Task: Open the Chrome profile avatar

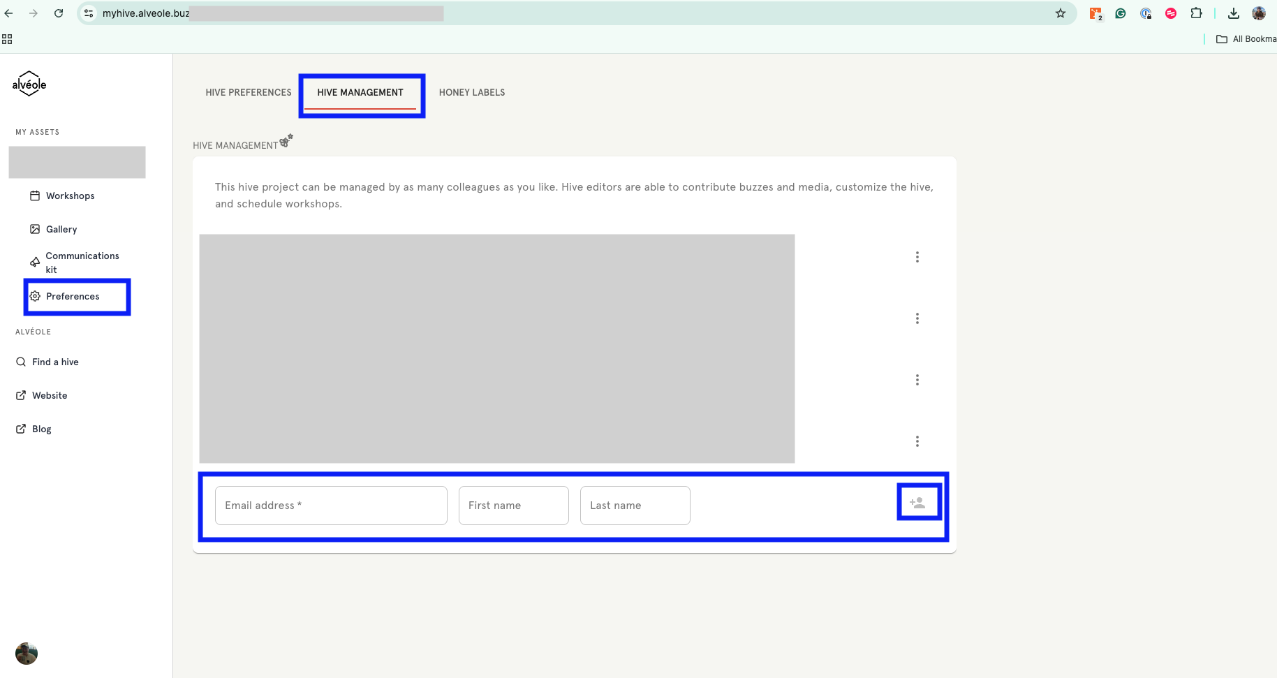Action: [1259, 13]
